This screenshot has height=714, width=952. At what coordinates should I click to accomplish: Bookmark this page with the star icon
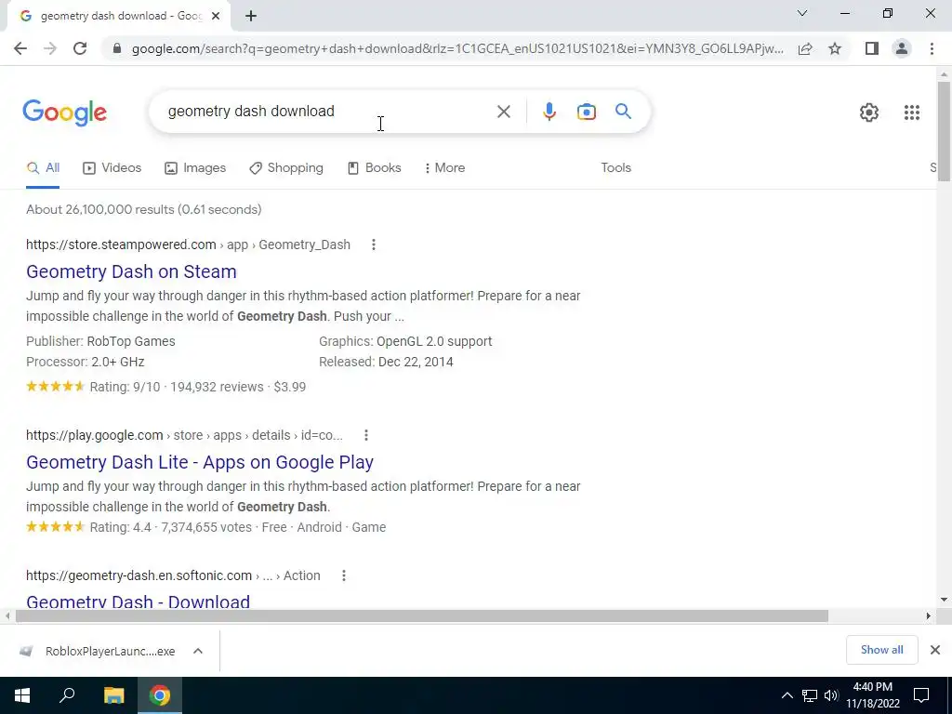click(835, 48)
